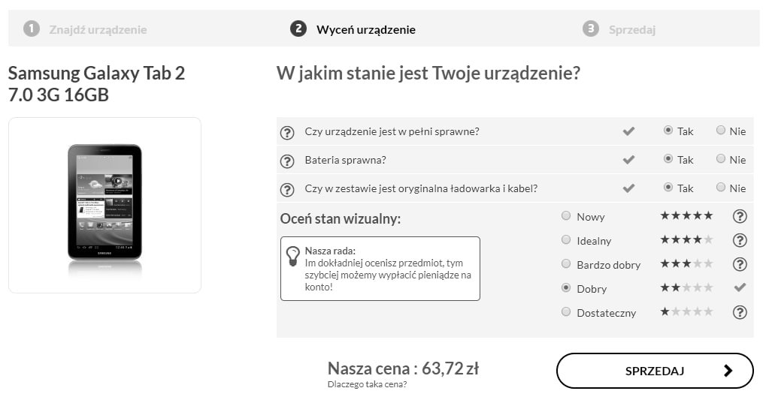
Task: Open help icon for original charger question
Action: (x=287, y=190)
